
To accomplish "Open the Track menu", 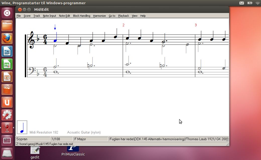I will (37, 16).
